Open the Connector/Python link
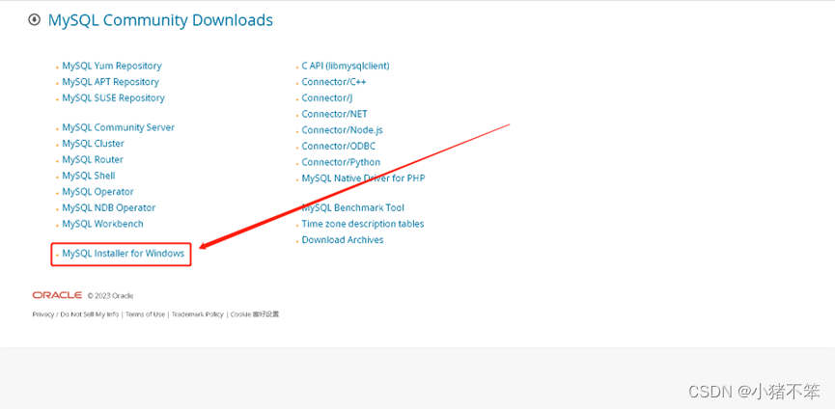Image resolution: width=835 pixels, height=409 pixels. click(342, 162)
